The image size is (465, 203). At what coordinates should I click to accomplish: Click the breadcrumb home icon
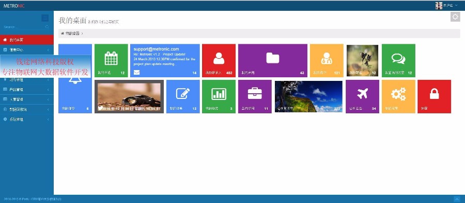pos(63,33)
